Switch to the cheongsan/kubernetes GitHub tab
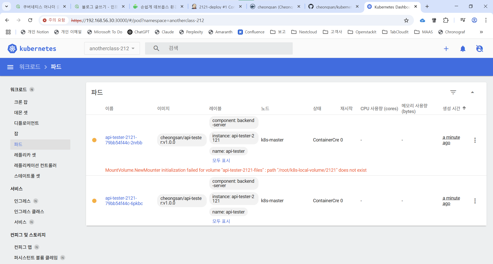 (334, 7)
